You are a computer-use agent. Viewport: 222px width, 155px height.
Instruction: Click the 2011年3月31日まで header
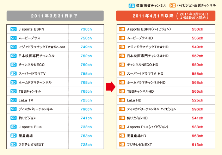[55, 16]
